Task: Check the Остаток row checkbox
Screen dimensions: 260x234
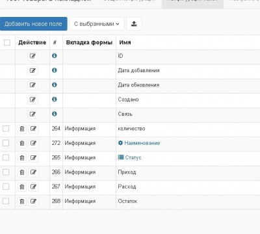Action: (x=6, y=201)
